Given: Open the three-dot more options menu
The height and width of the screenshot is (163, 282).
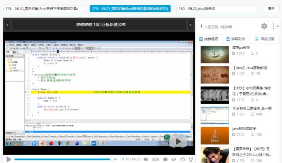Looking at the screenshot, I should click(273, 26).
